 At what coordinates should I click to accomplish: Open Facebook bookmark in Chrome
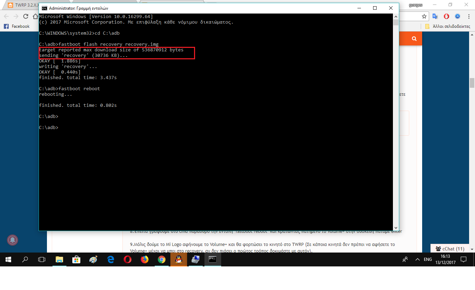[x=17, y=26]
